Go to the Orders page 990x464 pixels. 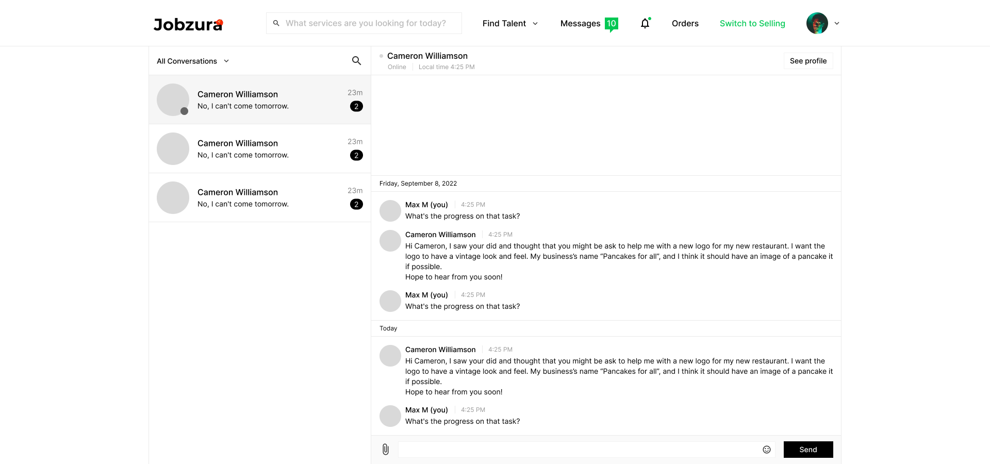pos(685,23)
